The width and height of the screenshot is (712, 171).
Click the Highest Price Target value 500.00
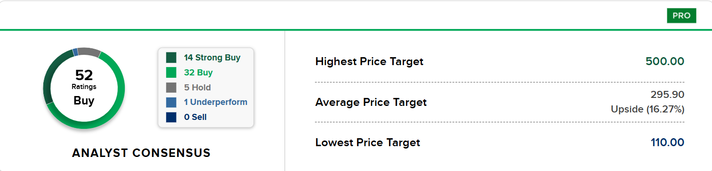click(665, 61)
